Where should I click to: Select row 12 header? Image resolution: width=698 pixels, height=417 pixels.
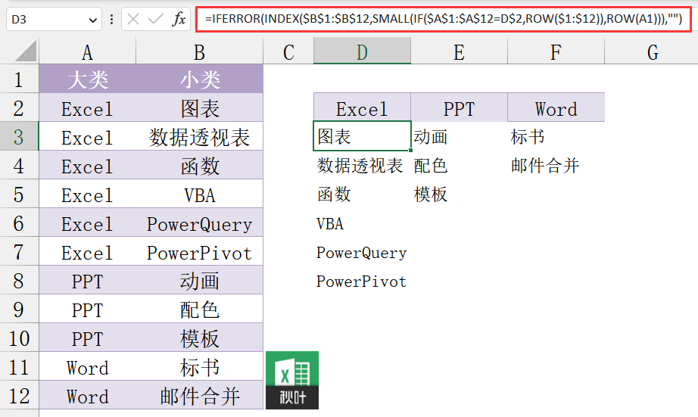pyautogui.click(x=19, y=396)
